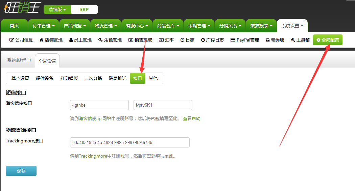Screen dimensions: 355x191
Task: Open 库存日志 inventory log item
Action: (212, 40)
